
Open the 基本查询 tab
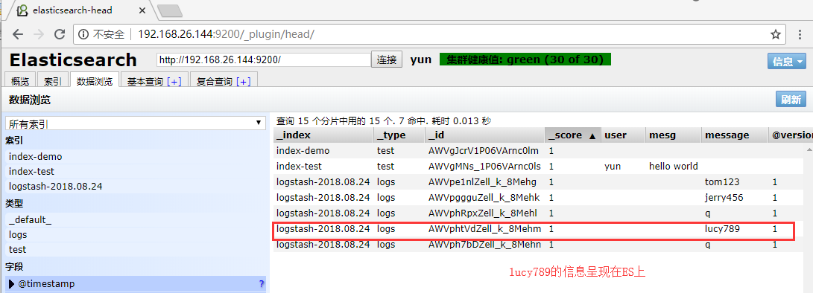point(145,81)
